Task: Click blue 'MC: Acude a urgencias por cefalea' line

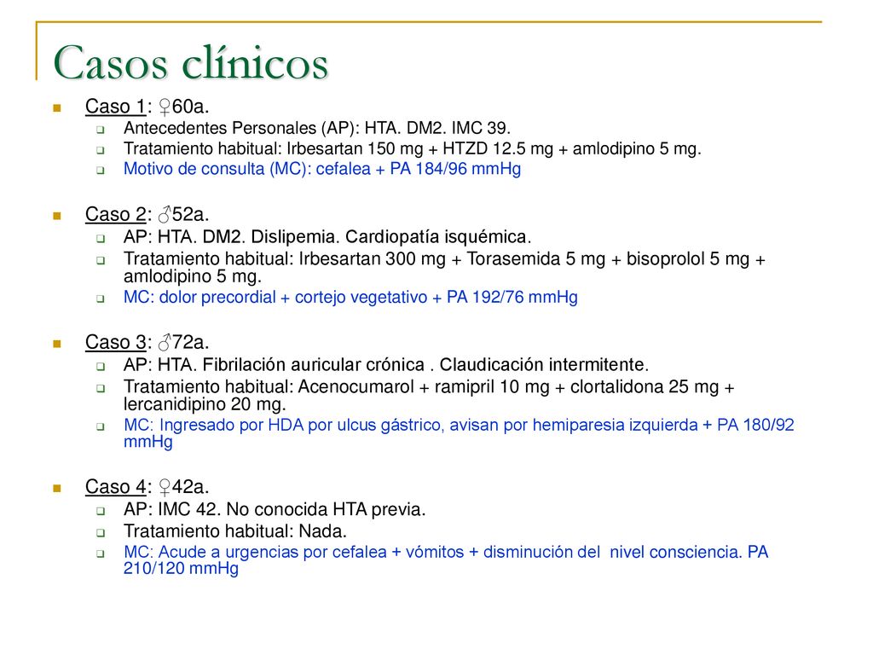Action: (446, 560)
